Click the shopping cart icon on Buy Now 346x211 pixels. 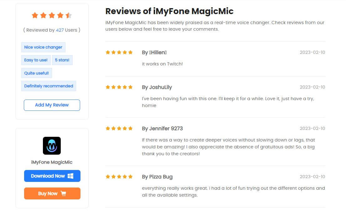click(63, 193)
